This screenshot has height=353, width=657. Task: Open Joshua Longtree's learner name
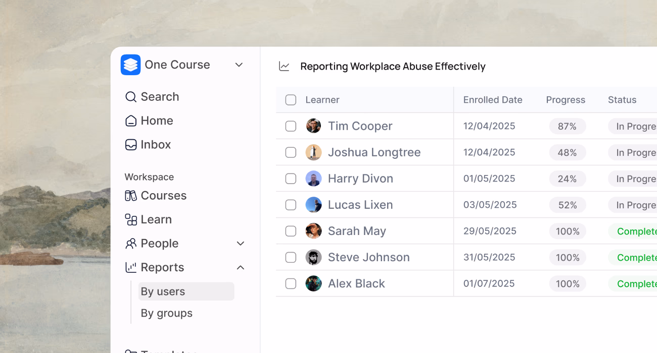pos(374,152)
